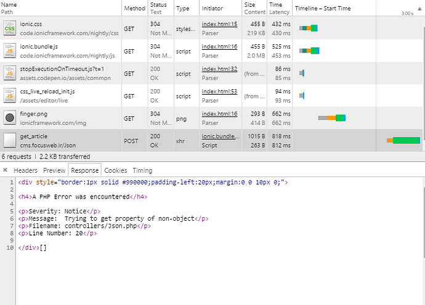Click the sort arrow in the timeline header
The height and width of the screenshot is (305, 425).
419,9
